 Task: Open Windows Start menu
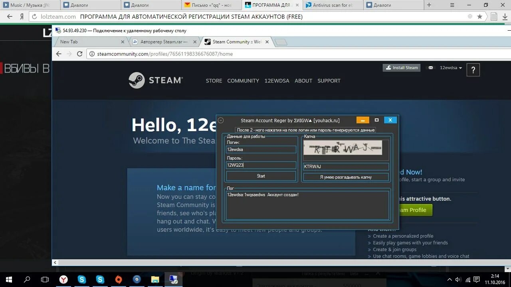click(x=9, y=280)
